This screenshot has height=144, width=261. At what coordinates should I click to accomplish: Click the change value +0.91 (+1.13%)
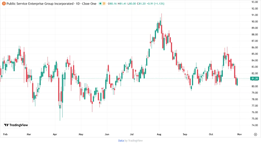pos(155,3)
